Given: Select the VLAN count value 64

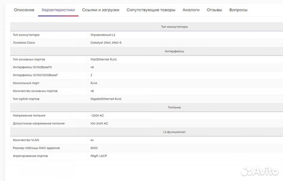Looking at the screenshot, I should 92,140.
